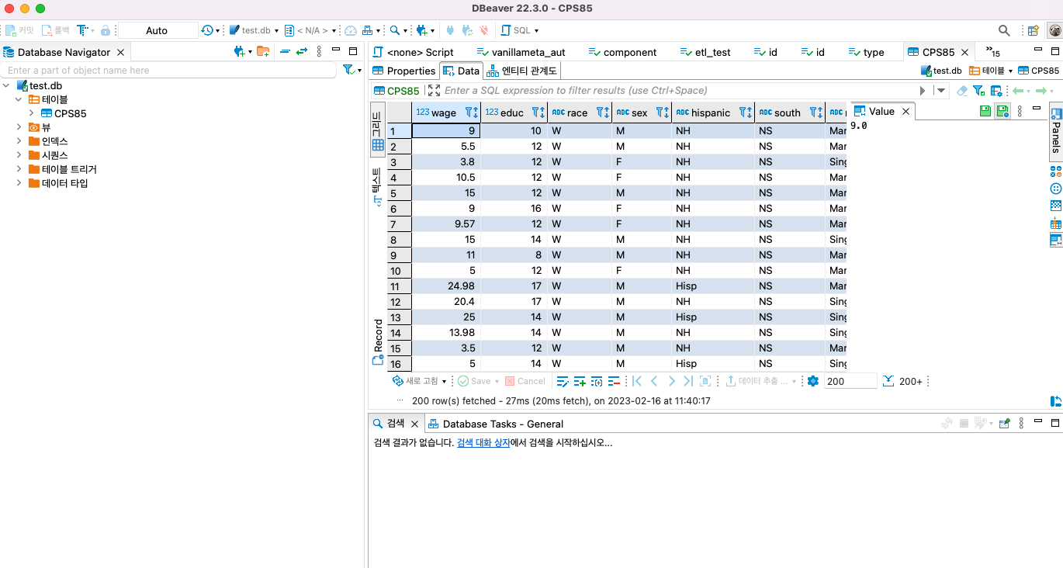Click the eraser icon to clear filter
This screenshot has height=568, width=1063.
click(962, 91)
